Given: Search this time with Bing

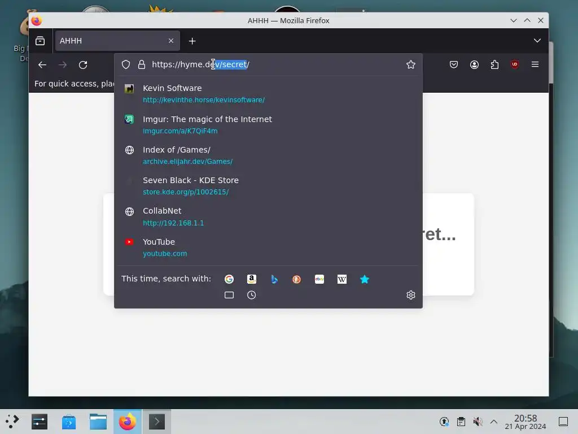Looking at the screenshot, I should (274, 279).
